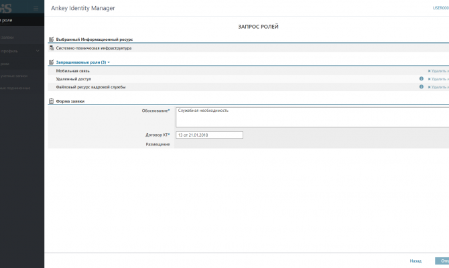Remove the Мобильная связь role via Удалить
Image resolution: width=449 pixels, height=268 pixels.
[x=439, y=70]
